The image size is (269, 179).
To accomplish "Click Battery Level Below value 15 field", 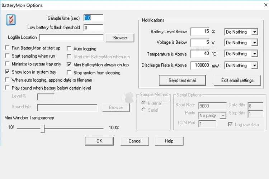I will [x=200, y=32].
